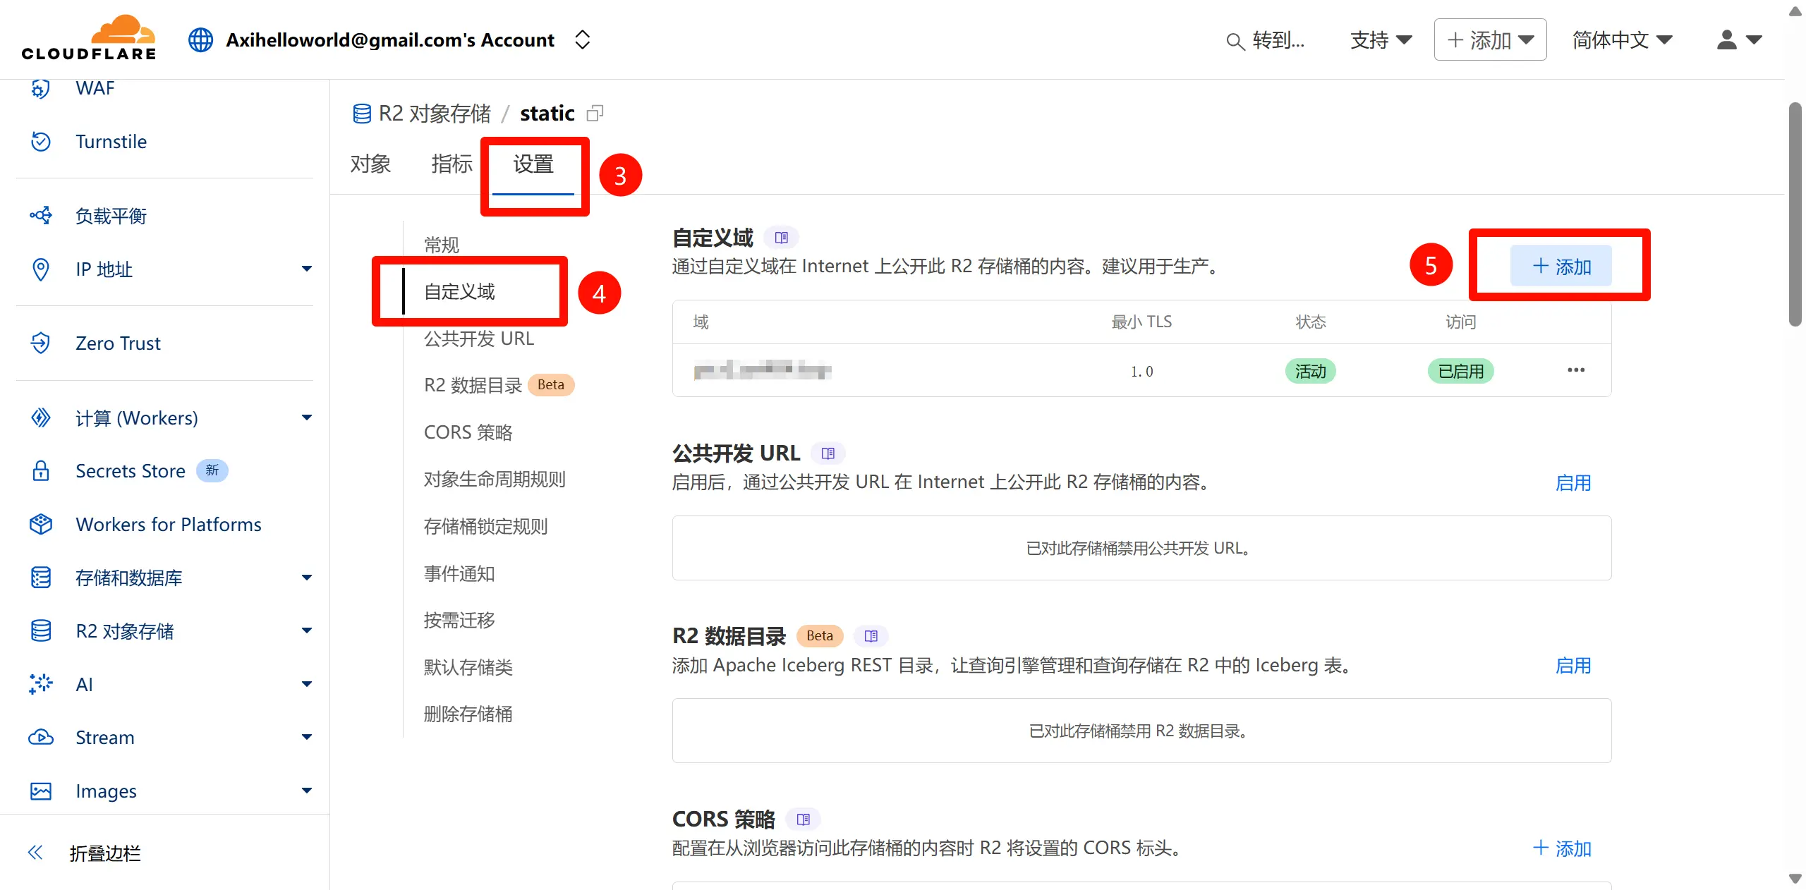
Task: Expand the Stream sidebar section
Action: coord(307,737)
